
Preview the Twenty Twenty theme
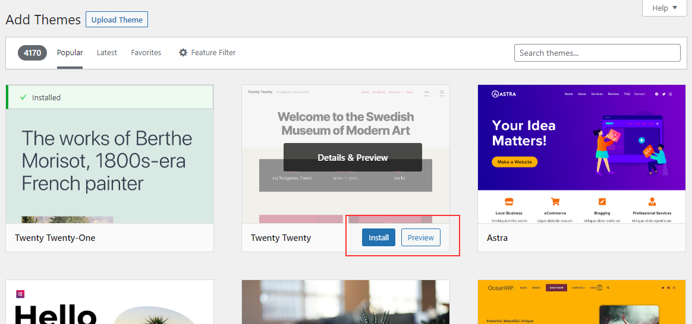click(420, 238)
